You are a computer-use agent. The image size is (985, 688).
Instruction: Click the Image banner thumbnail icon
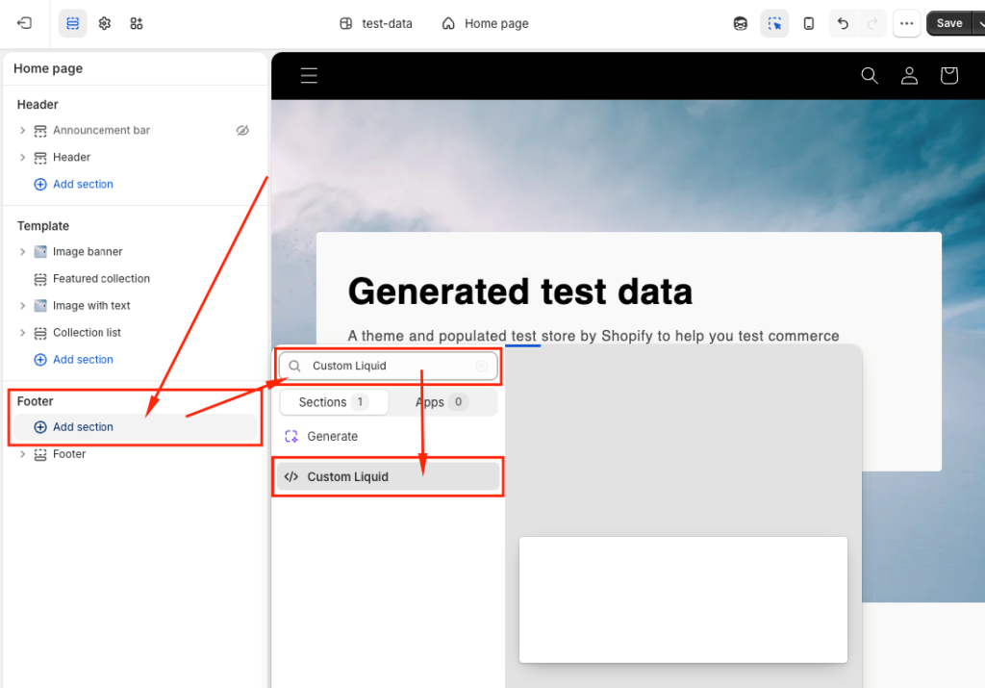coord(40,251)
